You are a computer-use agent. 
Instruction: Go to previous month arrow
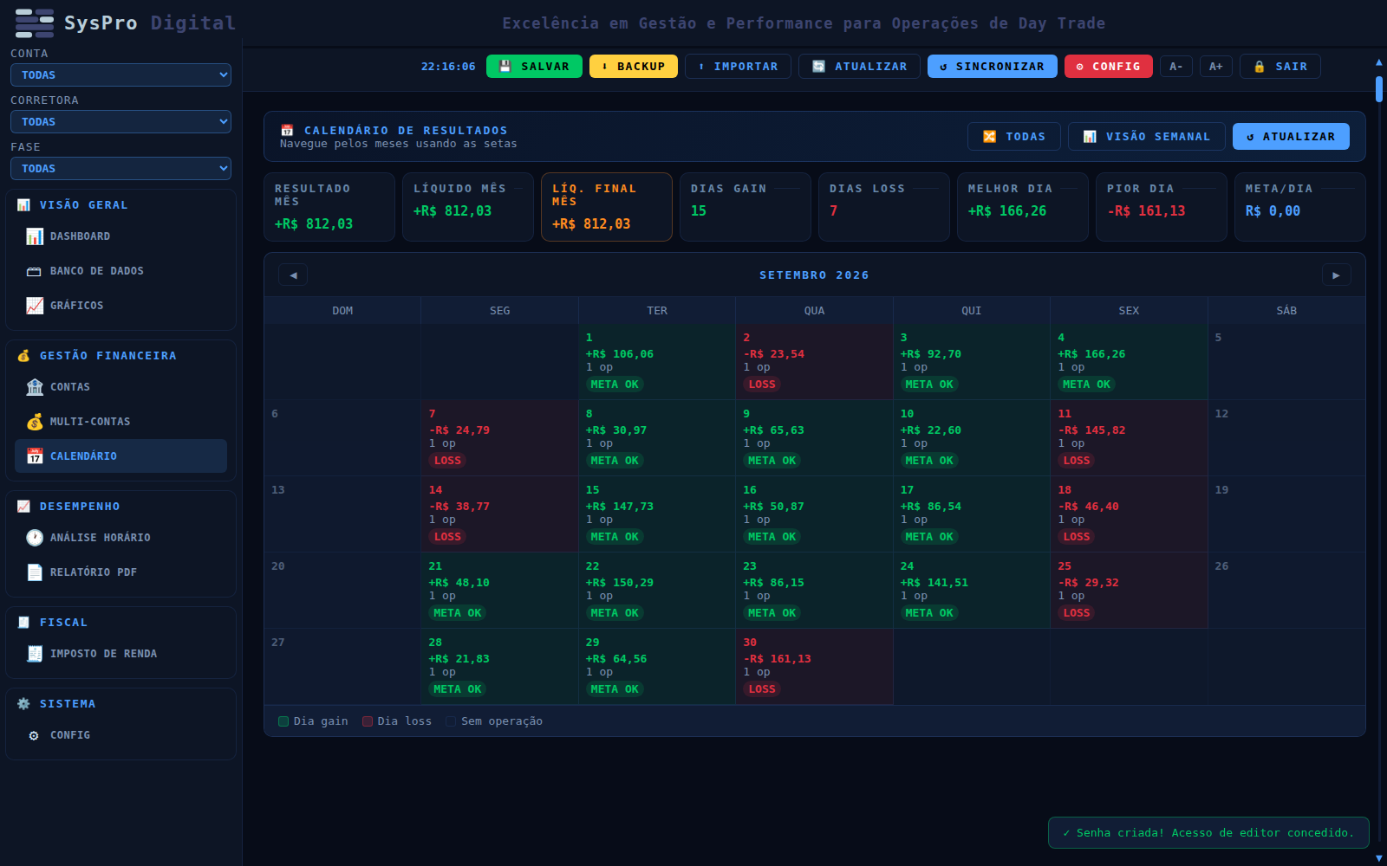[x=293, y=275]
